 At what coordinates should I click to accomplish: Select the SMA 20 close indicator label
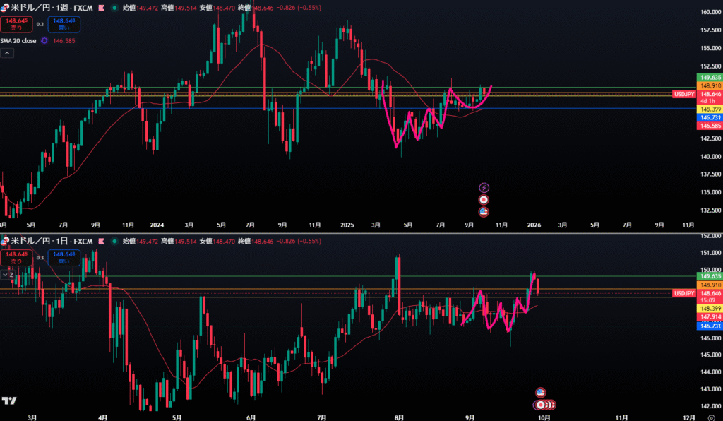coord(19,41)
